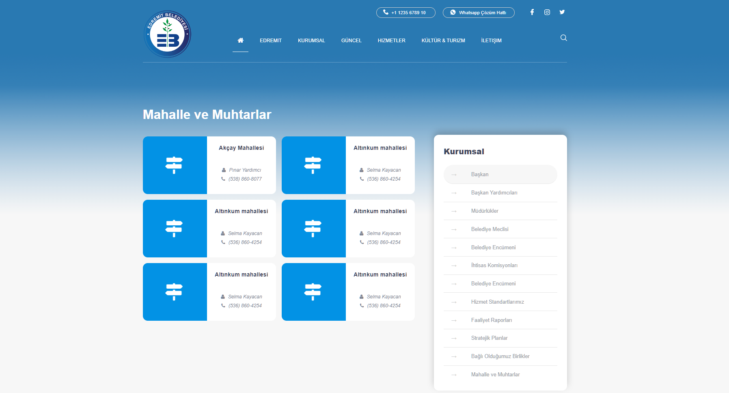Open the EDREMIT menu item
This screenshot has height=393, width=729.
[x=270, y=41]
